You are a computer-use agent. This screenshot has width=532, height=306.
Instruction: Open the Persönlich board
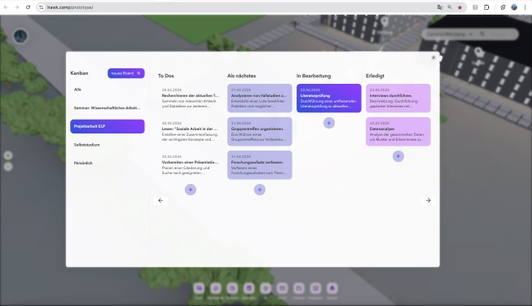(108, 163)
